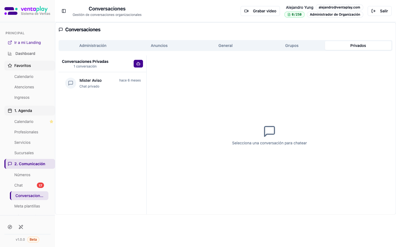Toggle the sidebar panel icon
Screen dimensions: 396x247
pyautogui.click(x=64, y=11)
